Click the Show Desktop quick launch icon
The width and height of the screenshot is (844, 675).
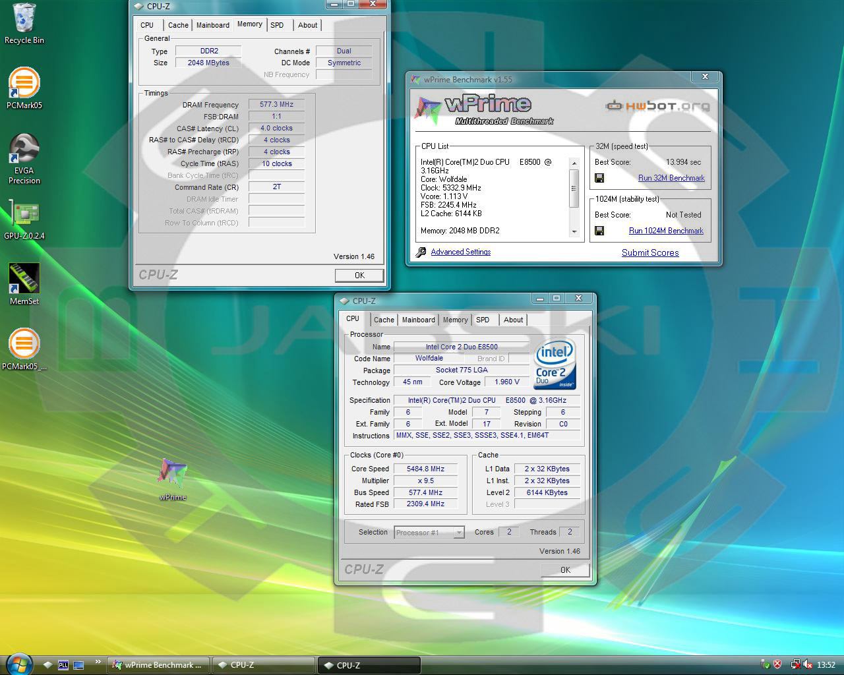click(78, 665)
